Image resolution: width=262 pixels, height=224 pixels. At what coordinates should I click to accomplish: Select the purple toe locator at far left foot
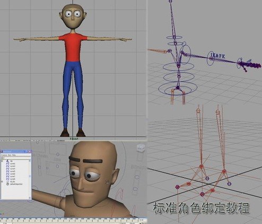click(178, 187)
